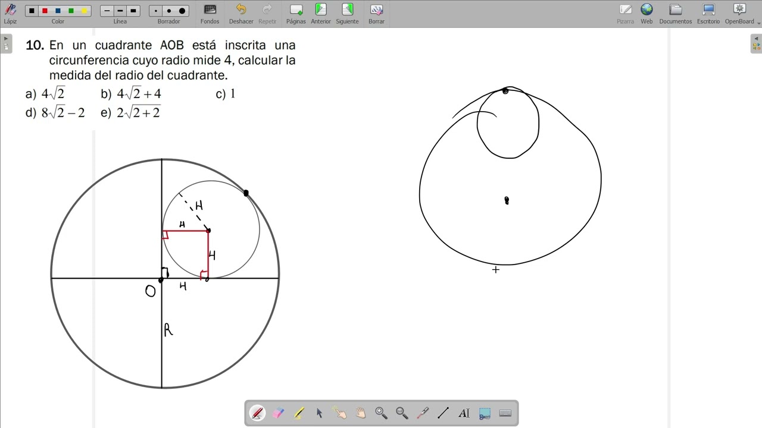
Task: Click the Repetir redo button
Action: click(x=267, y=13)
